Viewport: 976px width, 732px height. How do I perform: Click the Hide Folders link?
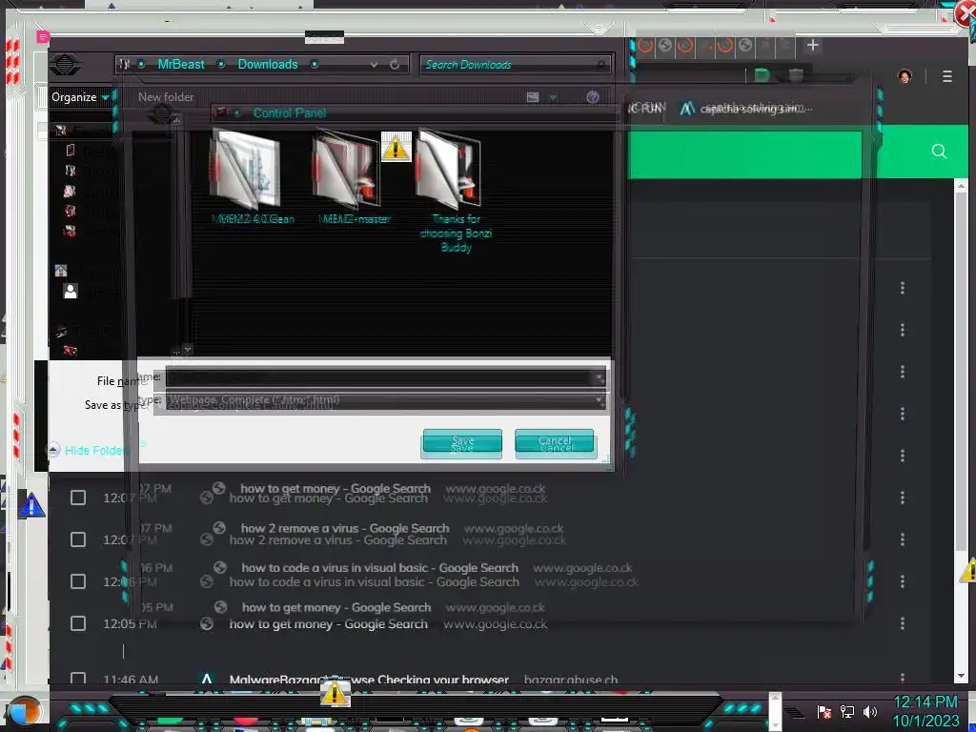(98, 450)
